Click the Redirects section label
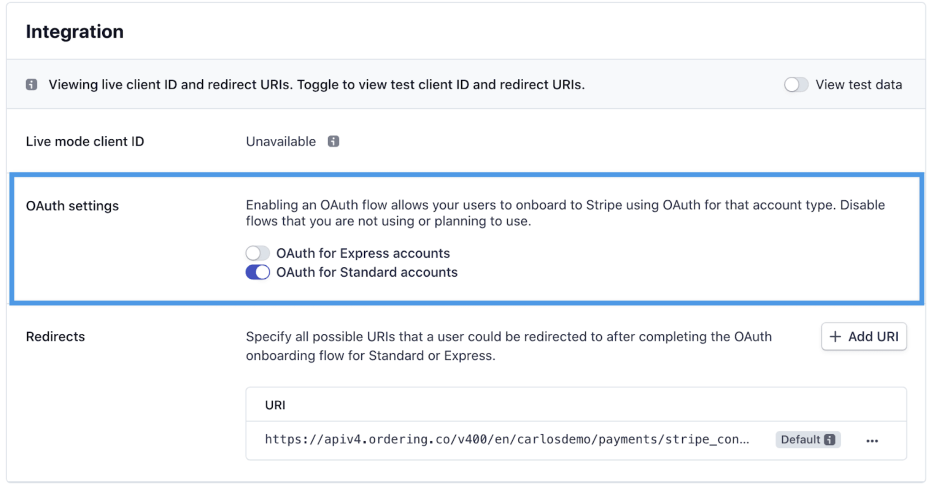Screen dimensions: 933x489 pos(55,337)
